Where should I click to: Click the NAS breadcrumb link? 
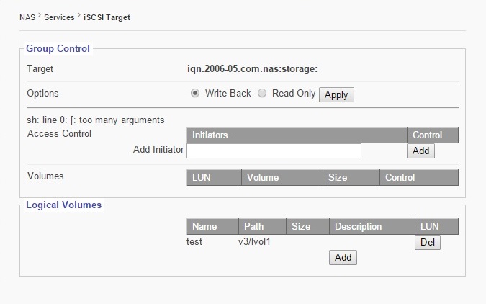pos(27,17)
